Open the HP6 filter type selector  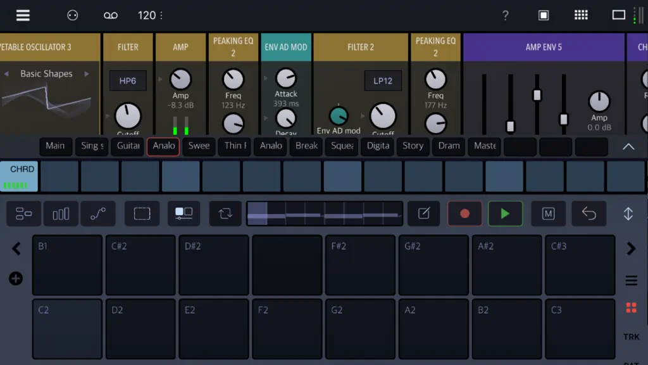pyautogui.click(x=128, y=80)
